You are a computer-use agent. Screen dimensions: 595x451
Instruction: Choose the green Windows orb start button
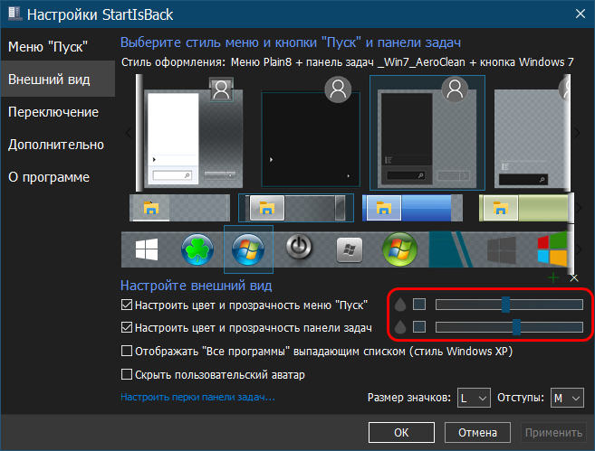tap(400, 249)
